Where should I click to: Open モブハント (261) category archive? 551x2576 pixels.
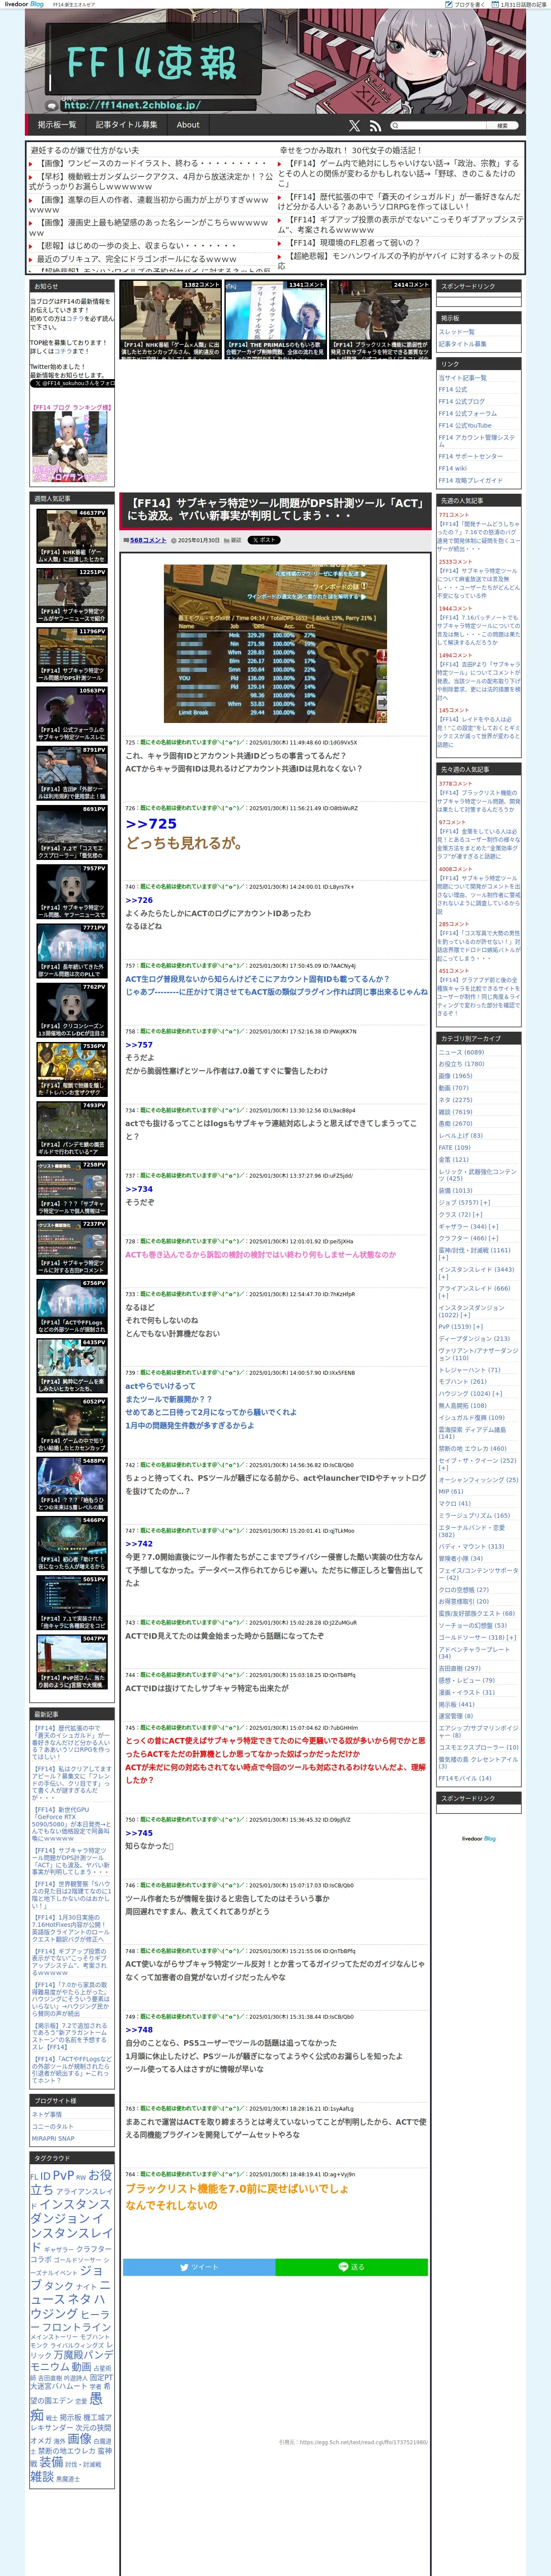[x=462, y=1381]
